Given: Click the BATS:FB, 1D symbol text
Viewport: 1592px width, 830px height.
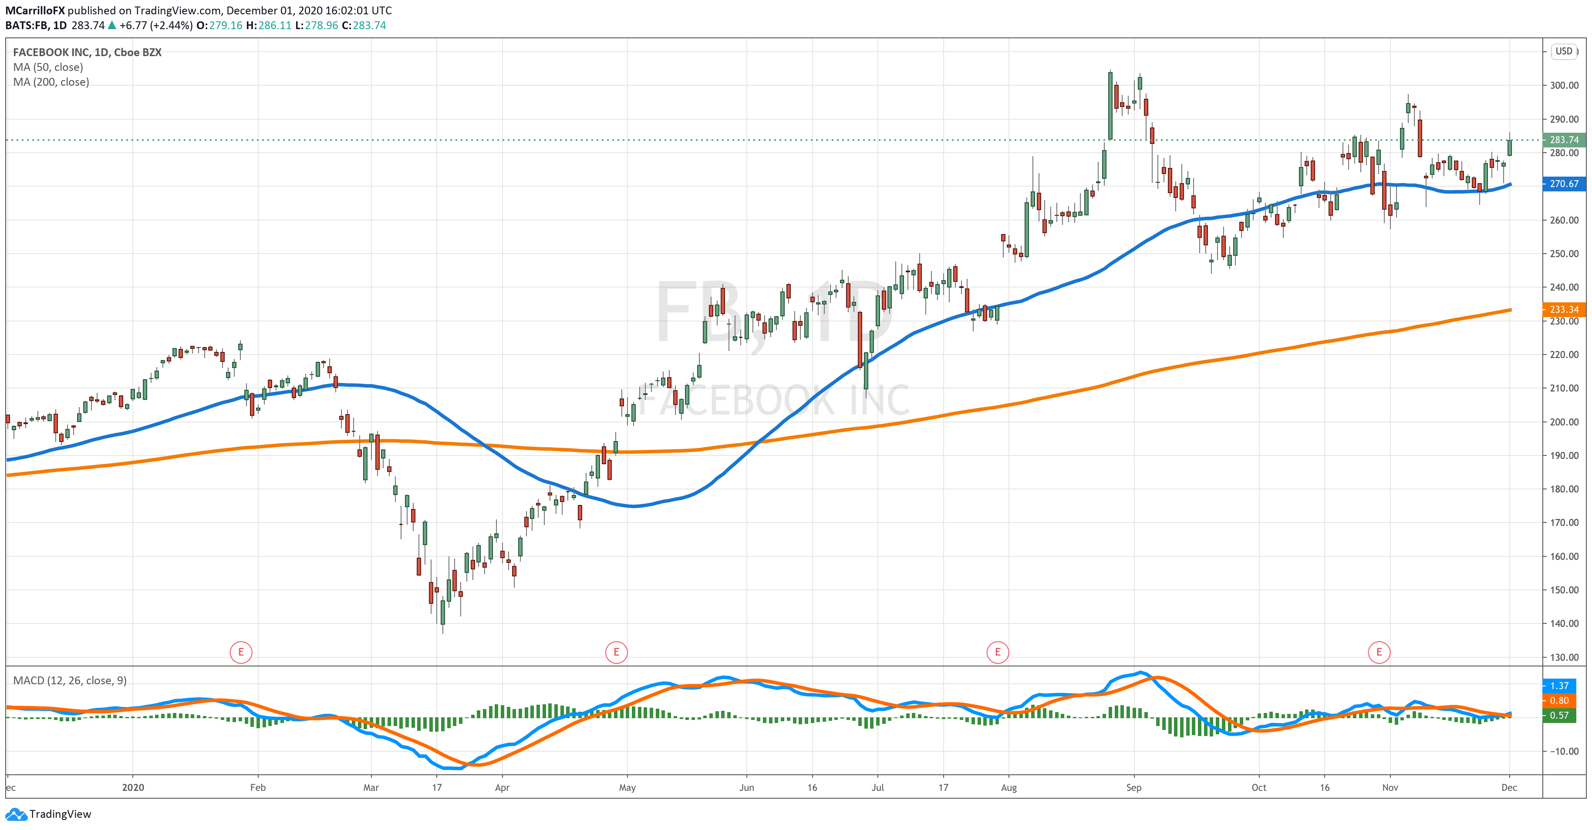Looking at the screenshot, I should 36,25.
